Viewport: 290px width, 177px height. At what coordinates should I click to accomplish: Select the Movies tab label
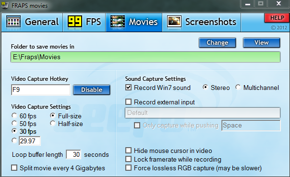[x=143, y=22]
